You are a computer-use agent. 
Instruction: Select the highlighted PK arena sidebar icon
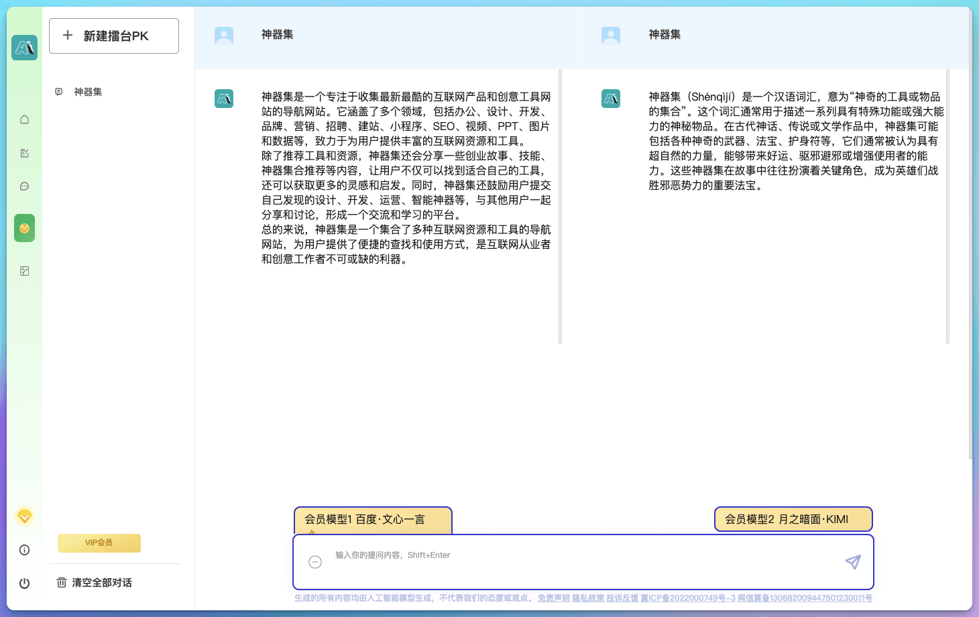[x=25, y=229]
